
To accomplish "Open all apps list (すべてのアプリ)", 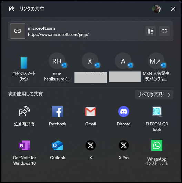I will pyautogui.click(x=154, y=95).
